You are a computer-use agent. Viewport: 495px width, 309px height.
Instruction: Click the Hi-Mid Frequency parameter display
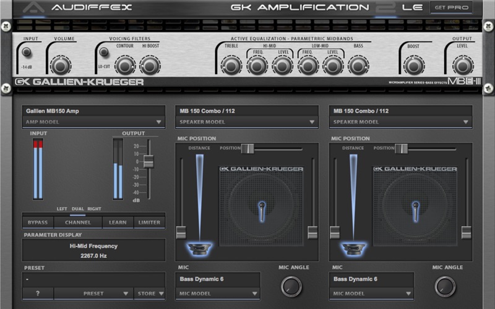[x=93, y=250]
